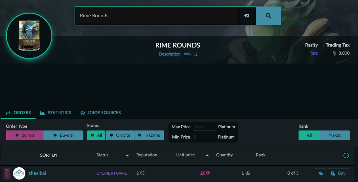Click the 0 of 3 rank value
The height and width of the screenshot is (182, 358).
pos(293,173)
